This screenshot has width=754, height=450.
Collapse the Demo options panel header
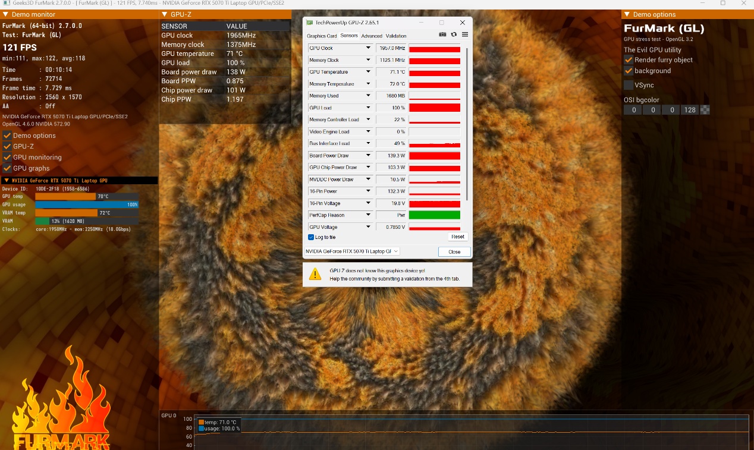pos(627,14)
